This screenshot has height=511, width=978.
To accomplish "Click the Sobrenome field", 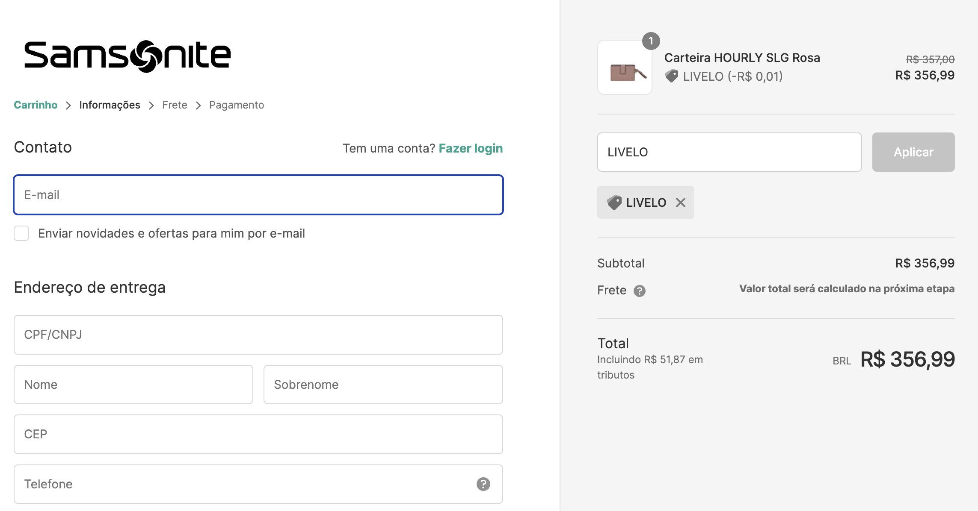I will [x=383, y=385].
